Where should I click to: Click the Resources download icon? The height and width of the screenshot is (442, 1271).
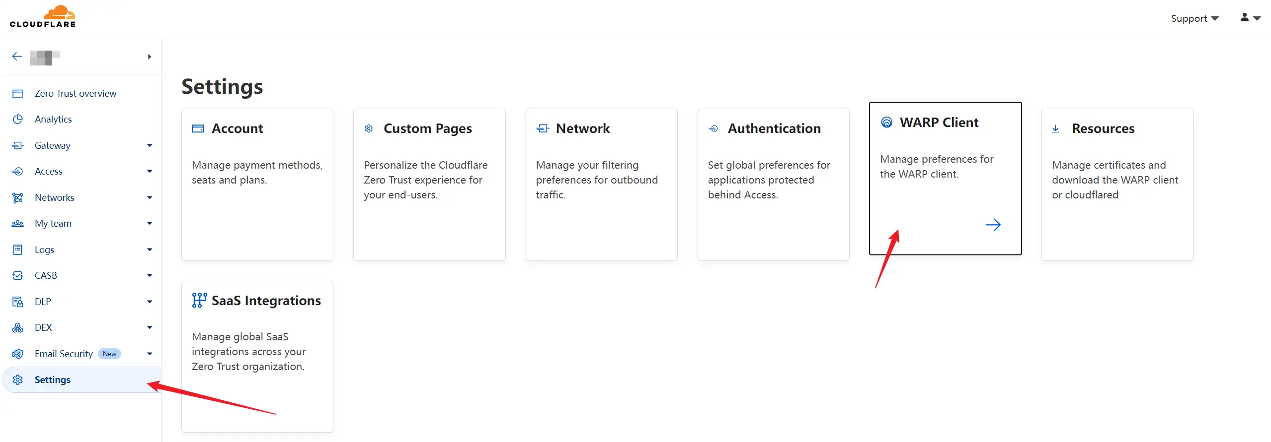tap(1056, 129)
